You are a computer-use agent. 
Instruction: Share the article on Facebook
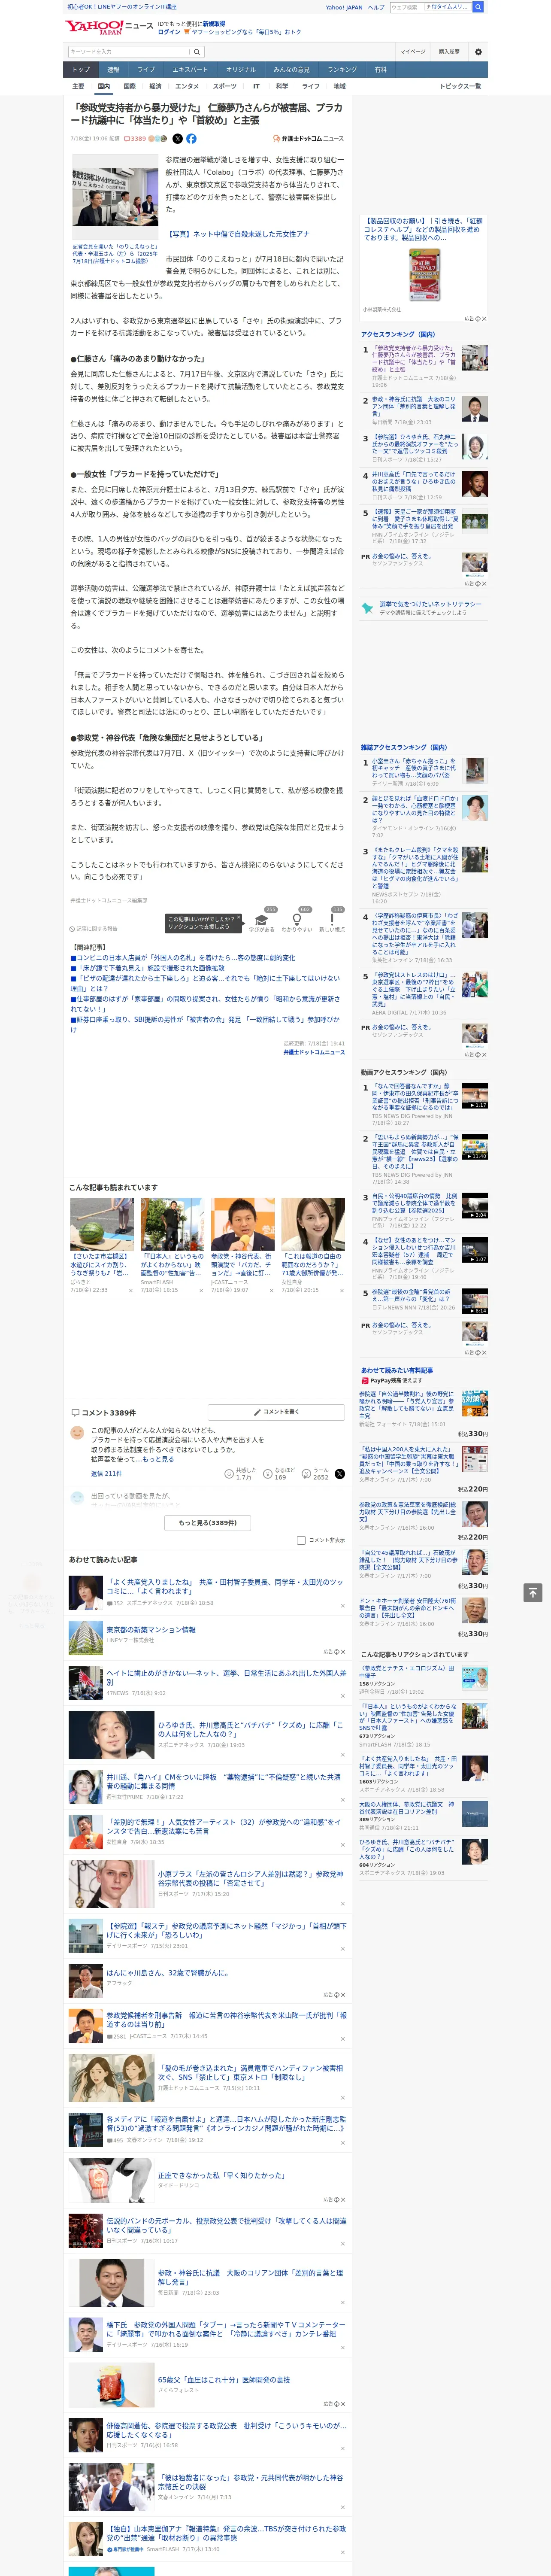pyautogui.click(x=191, y=139)
